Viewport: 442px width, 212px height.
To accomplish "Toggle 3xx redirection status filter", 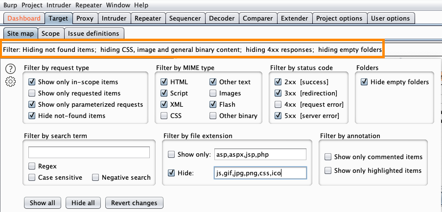I will point(278,94).
